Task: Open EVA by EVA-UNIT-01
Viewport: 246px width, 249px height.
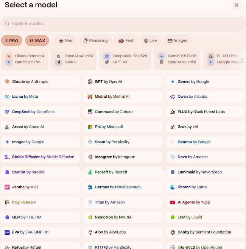Action: click(40, 232)
